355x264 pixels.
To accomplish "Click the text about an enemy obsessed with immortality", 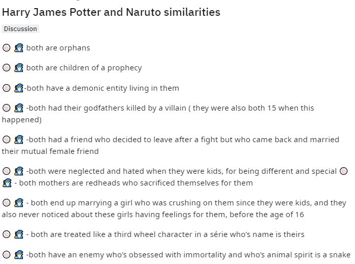I will tap(189, 254).
